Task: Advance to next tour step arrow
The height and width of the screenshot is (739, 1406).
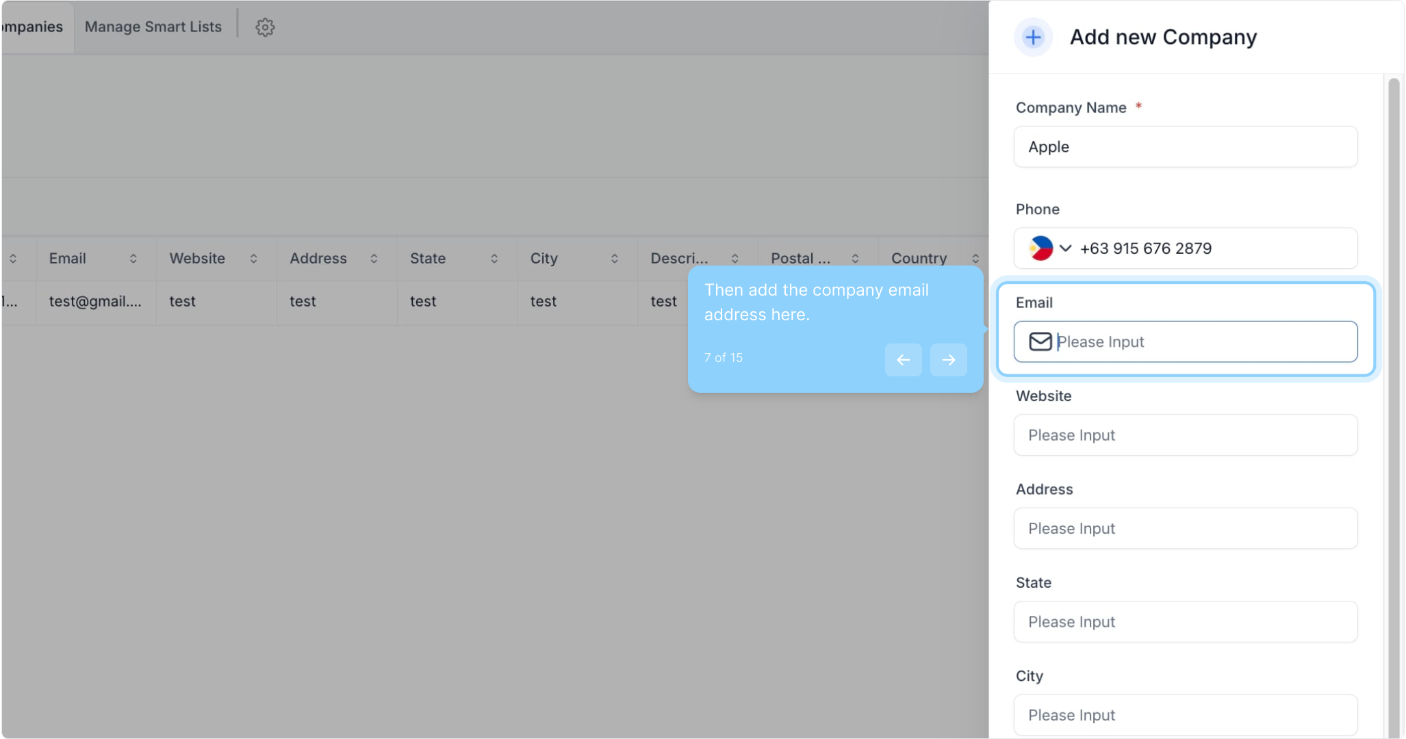Action: 948,360
